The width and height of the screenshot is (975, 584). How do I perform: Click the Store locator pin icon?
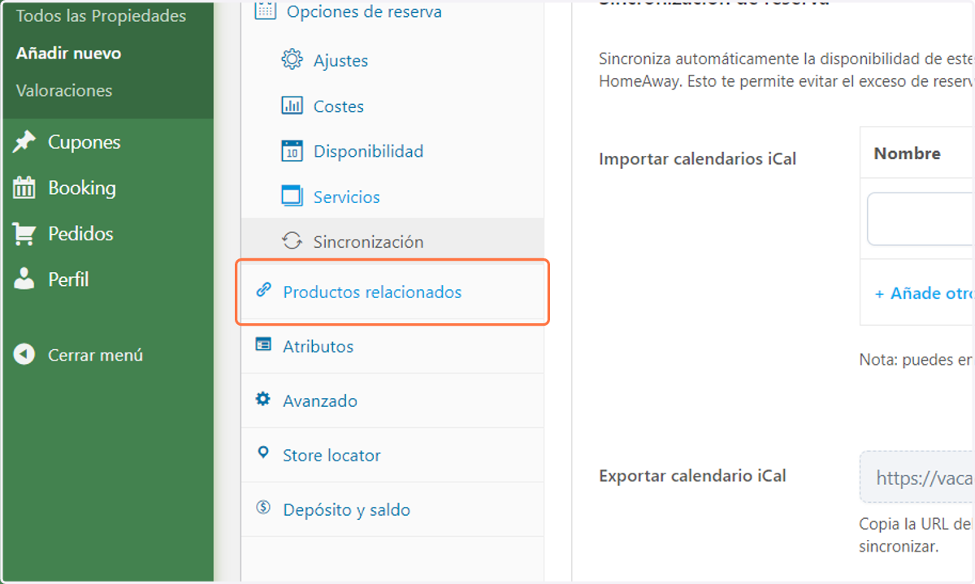(x=262, y=452)
